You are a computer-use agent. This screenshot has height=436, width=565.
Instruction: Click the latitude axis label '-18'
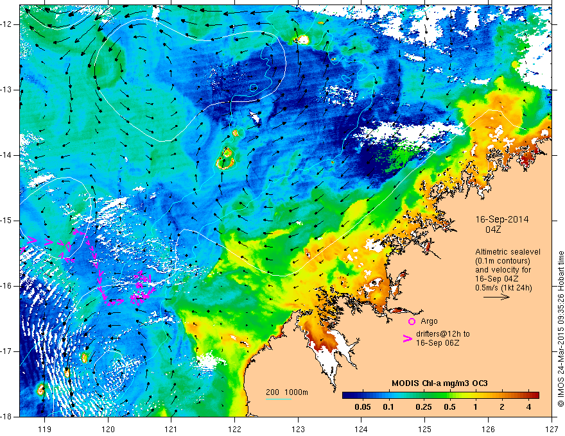tap(6, 417)
